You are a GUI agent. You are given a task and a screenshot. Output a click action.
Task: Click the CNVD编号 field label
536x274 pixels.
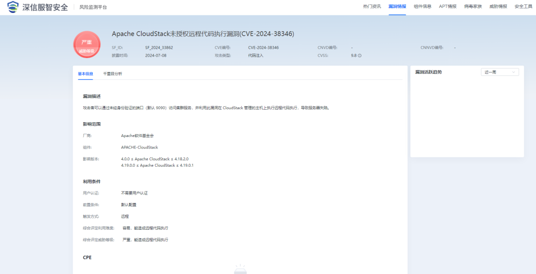point(327,48)
